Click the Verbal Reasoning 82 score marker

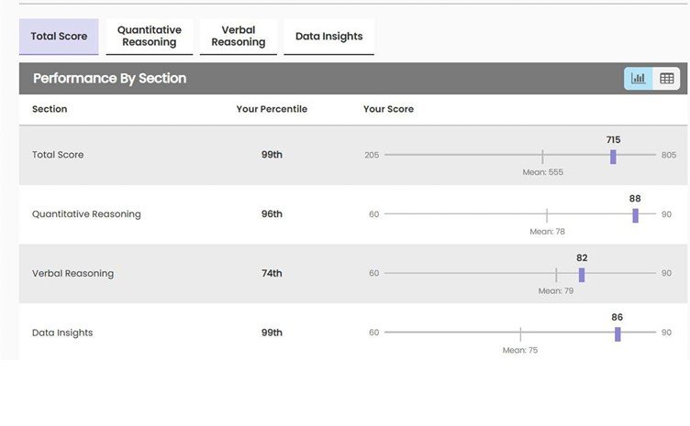(x=582, y=274)
